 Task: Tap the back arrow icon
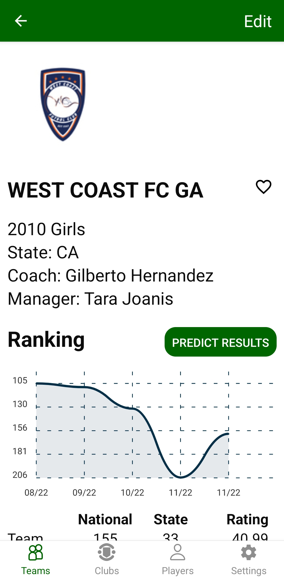21,21
